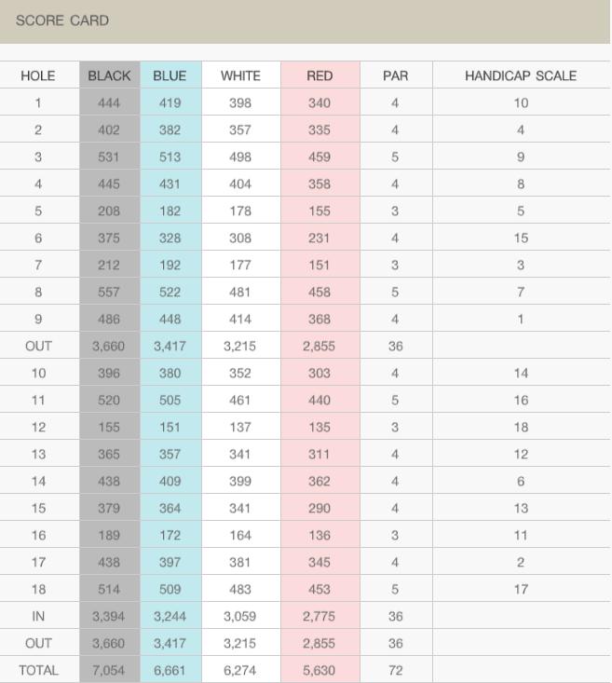Select hole number 12 row label
612x683 pixels.
pos(38,427)
